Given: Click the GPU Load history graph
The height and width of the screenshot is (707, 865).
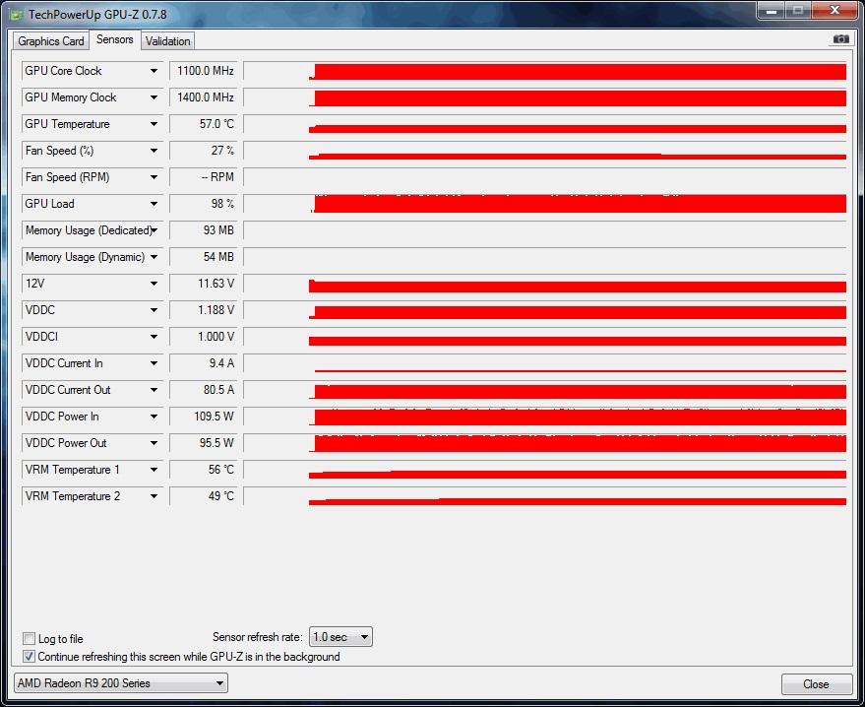Looking at the screenshot, I should 545,204.
